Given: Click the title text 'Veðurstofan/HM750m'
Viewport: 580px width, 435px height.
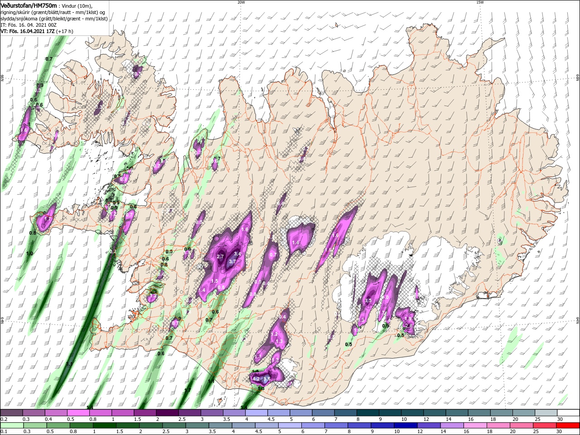Looking at the screenshot, I should pyautogui.click(x=29, y=5).
